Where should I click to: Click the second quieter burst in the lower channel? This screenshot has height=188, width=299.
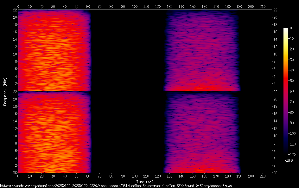[x=201, y=133]
